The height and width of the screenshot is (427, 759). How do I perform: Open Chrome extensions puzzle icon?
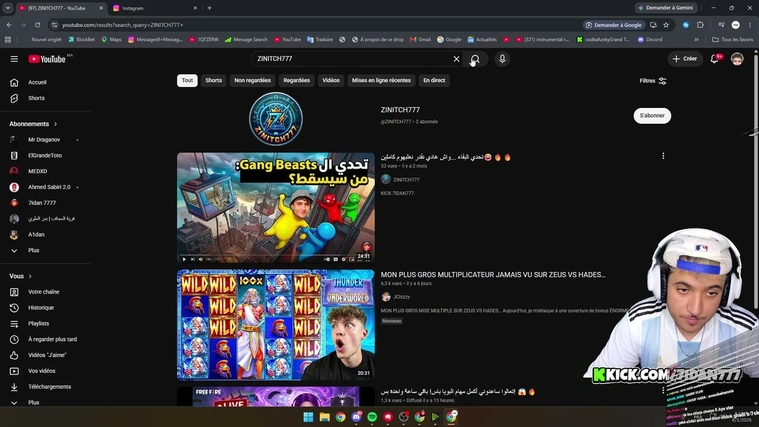[700, 25]
